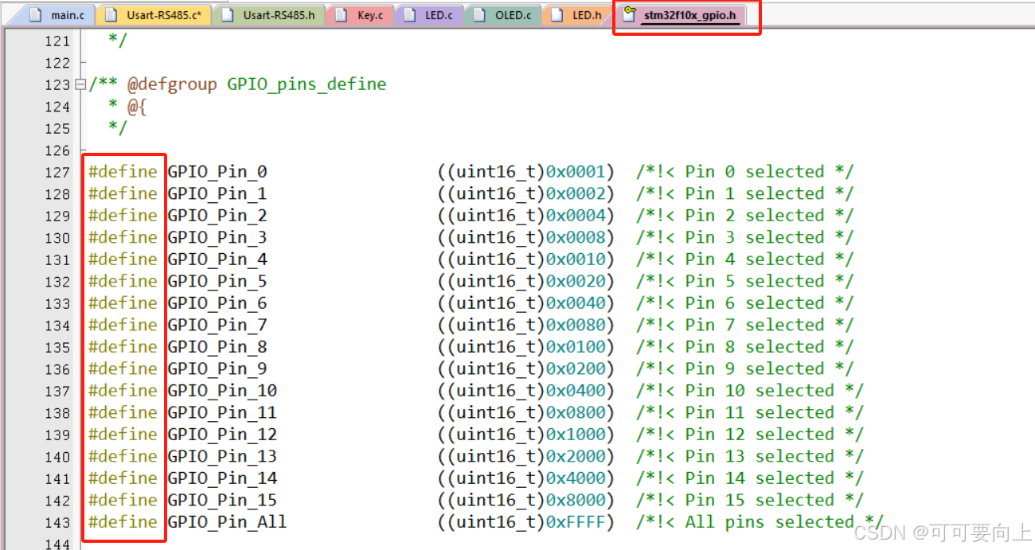Open the Usart-RS485.c* tab

(153, 15)
